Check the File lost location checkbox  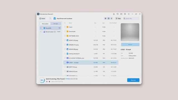[42, 32]
